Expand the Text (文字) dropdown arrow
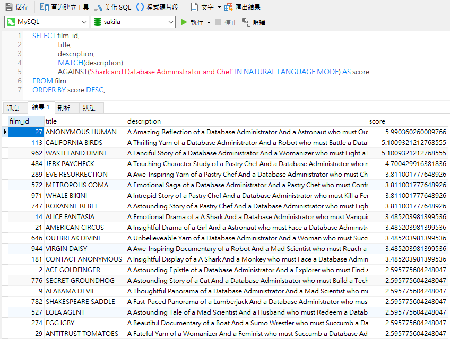Viewport: 450px width, 339px height. pos(219,7)
